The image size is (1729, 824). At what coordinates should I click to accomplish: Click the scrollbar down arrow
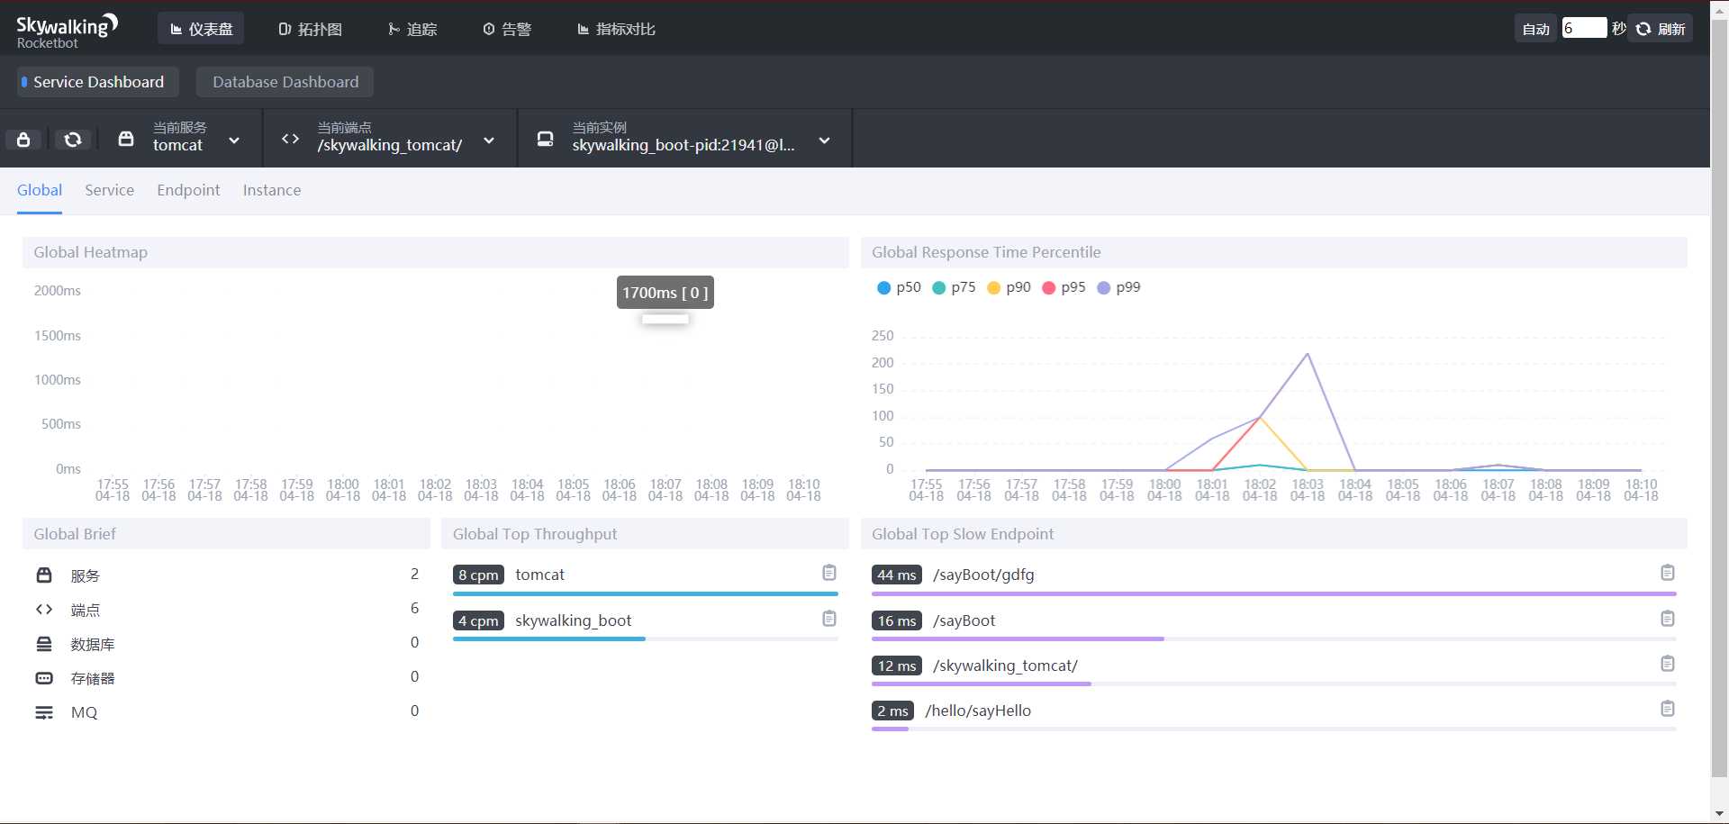click(x=1719, y=815)
